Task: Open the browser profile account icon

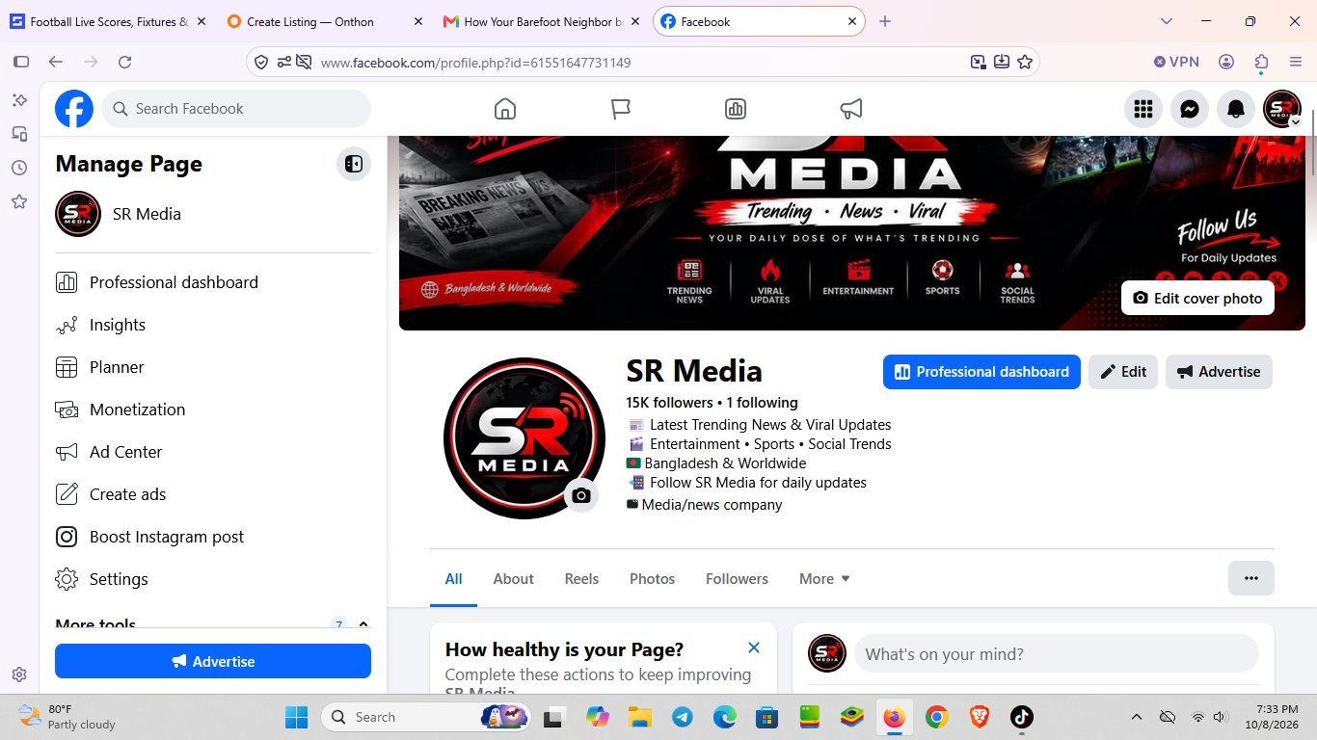Action: point(1226,62)
